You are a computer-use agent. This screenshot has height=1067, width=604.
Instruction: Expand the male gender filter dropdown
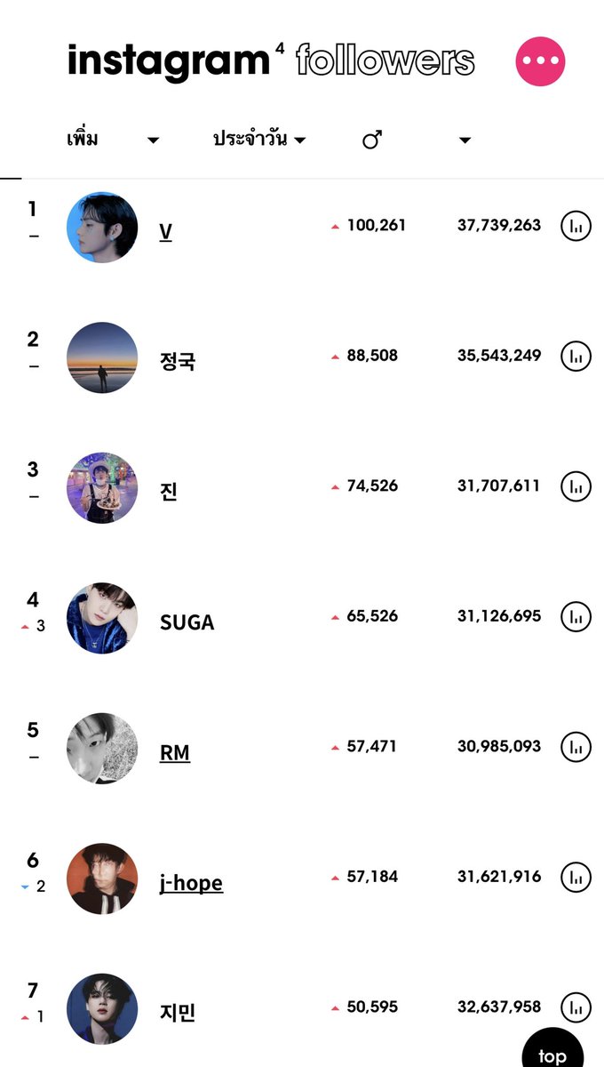(x=416, y=140)
